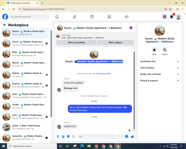Click the site info icon in address bar
Viewport: 186px width, 149px height.
[x=20, y=9]
